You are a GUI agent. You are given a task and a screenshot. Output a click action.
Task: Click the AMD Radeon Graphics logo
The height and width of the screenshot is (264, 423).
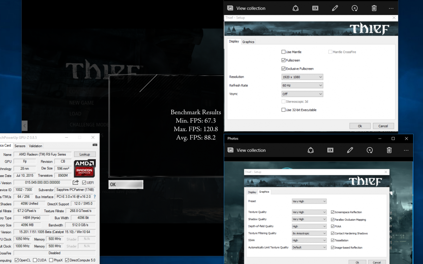(x=85, y=168)
